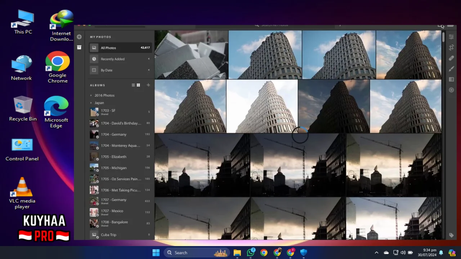The width and height of the screenshot is (461, 259).
Task: Open the Keywords tag panel
Action: click(451, 235)
